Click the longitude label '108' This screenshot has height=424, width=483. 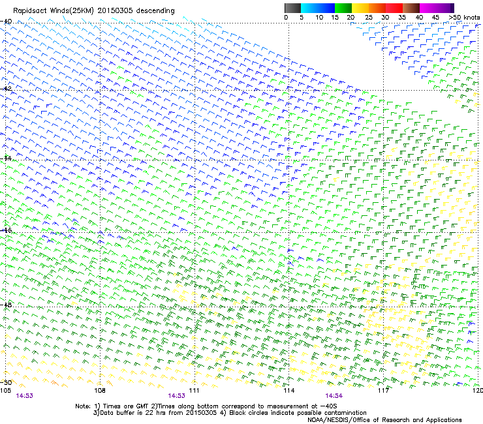tap(100, 391)
